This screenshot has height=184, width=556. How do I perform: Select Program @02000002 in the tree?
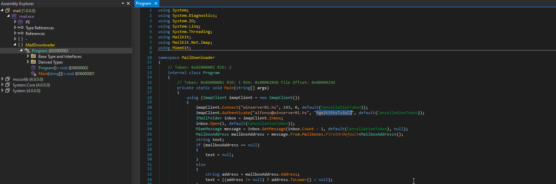pyautogui.click(x=50, y=51)
